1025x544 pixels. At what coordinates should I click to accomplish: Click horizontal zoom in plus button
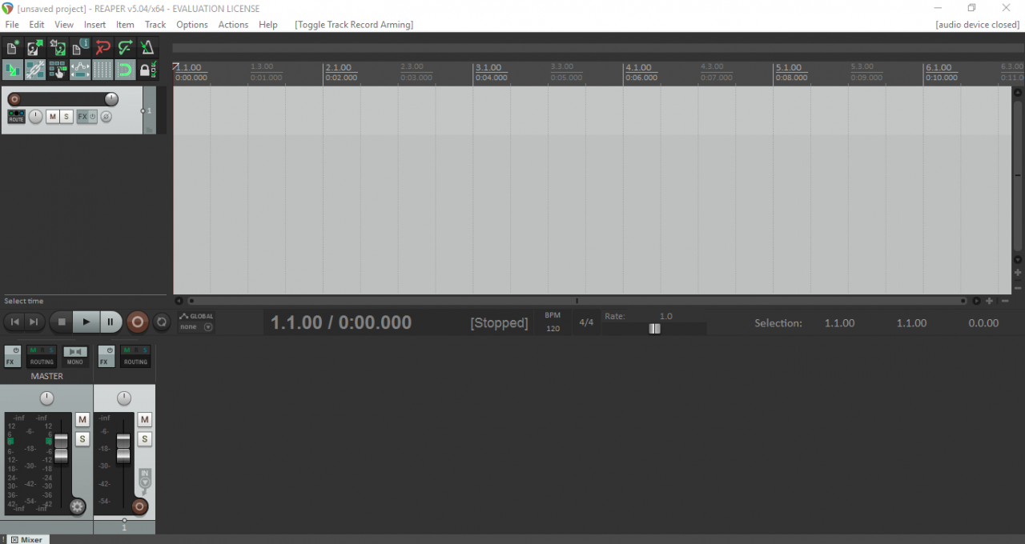[x=990, y=301]
